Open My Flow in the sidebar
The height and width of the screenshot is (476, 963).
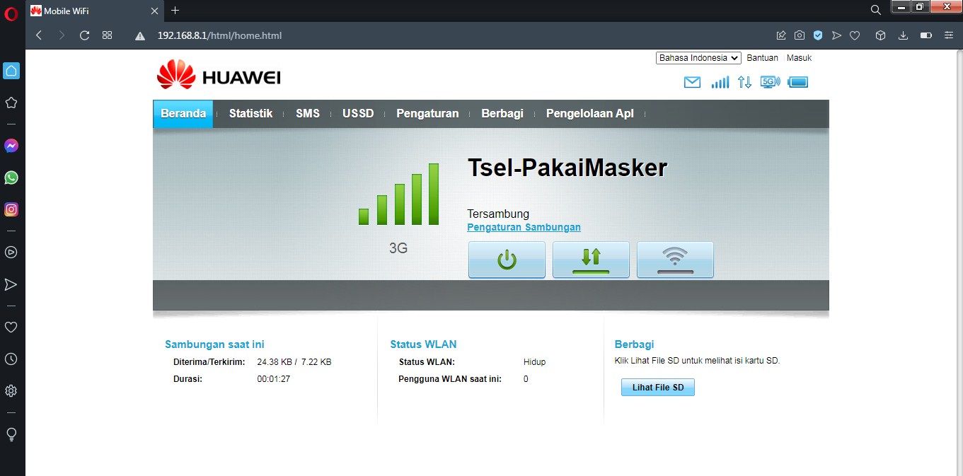pos(11,284)
